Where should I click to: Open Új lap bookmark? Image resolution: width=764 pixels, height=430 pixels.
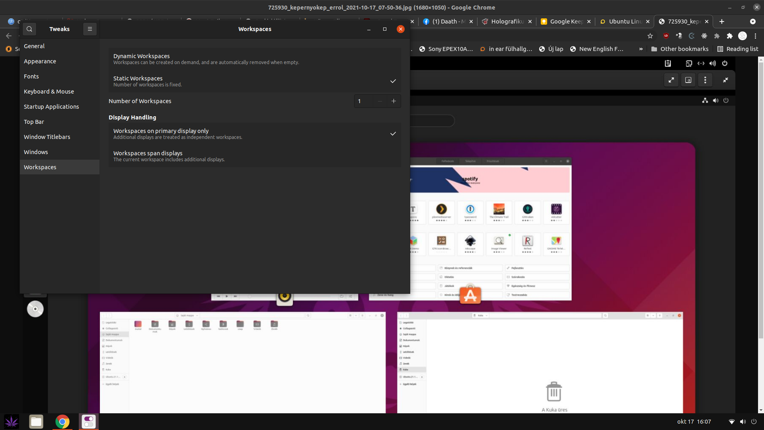click(x=551, y=49)
